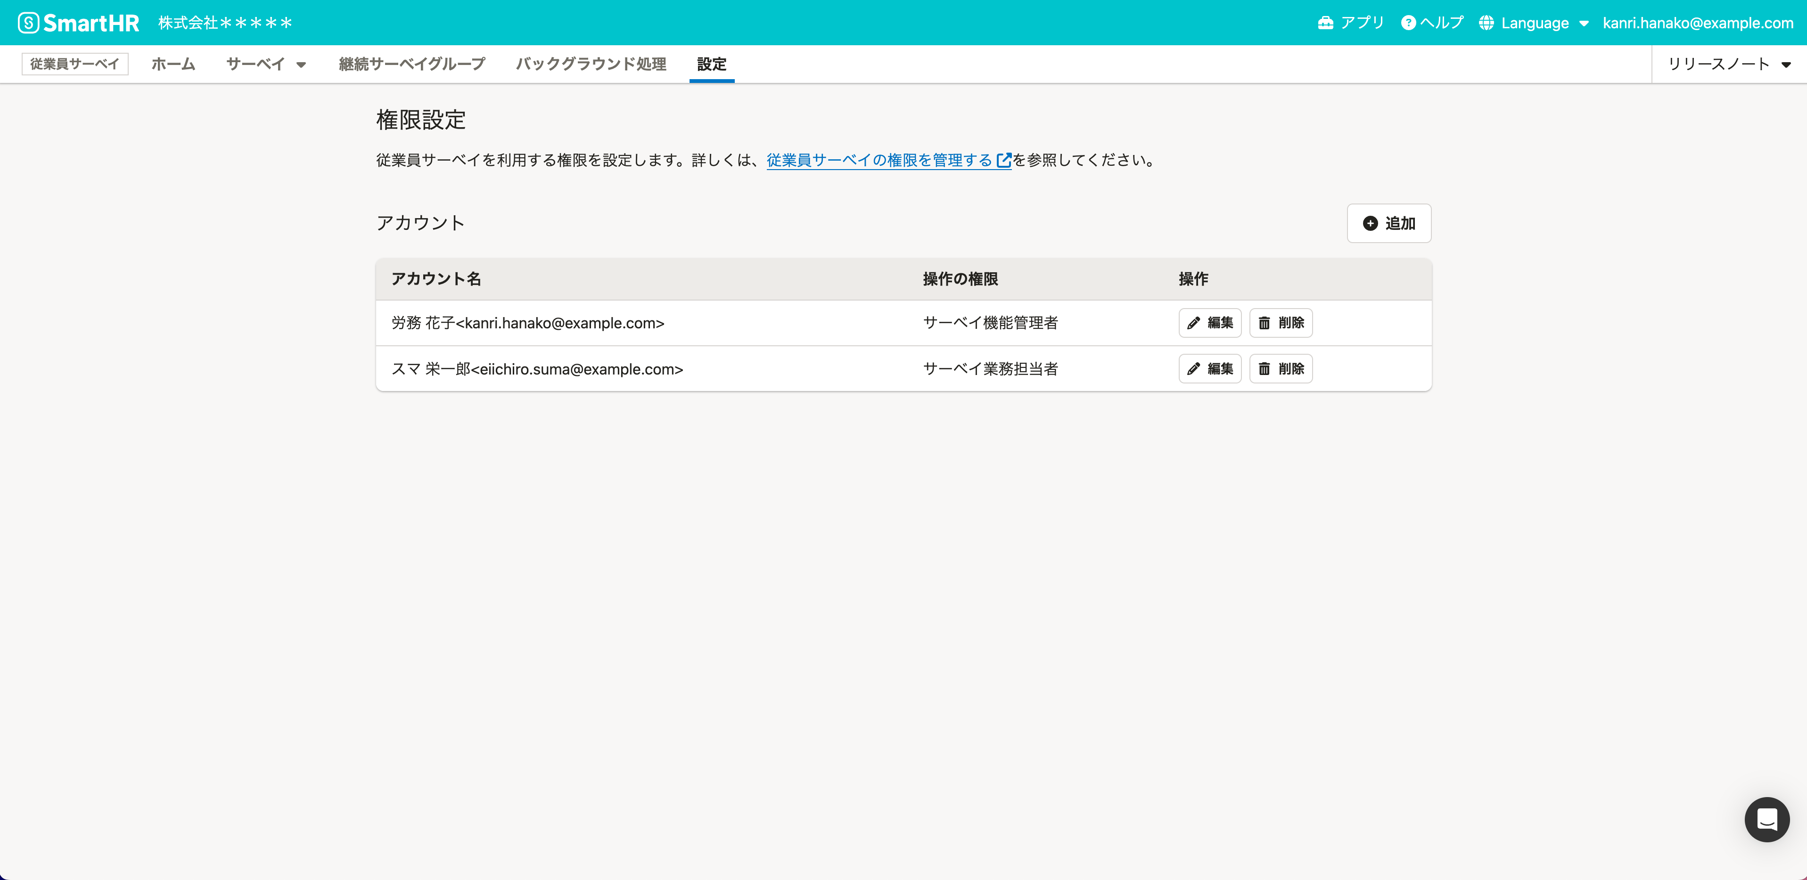Click the アカウント section heading
This screenshot has width=1807, height=880.
coord(420,223)
